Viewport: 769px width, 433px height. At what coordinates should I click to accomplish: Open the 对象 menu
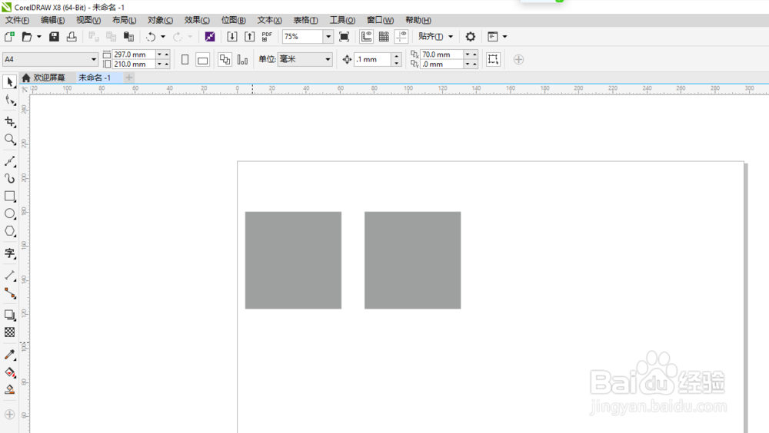click(161, 20)
